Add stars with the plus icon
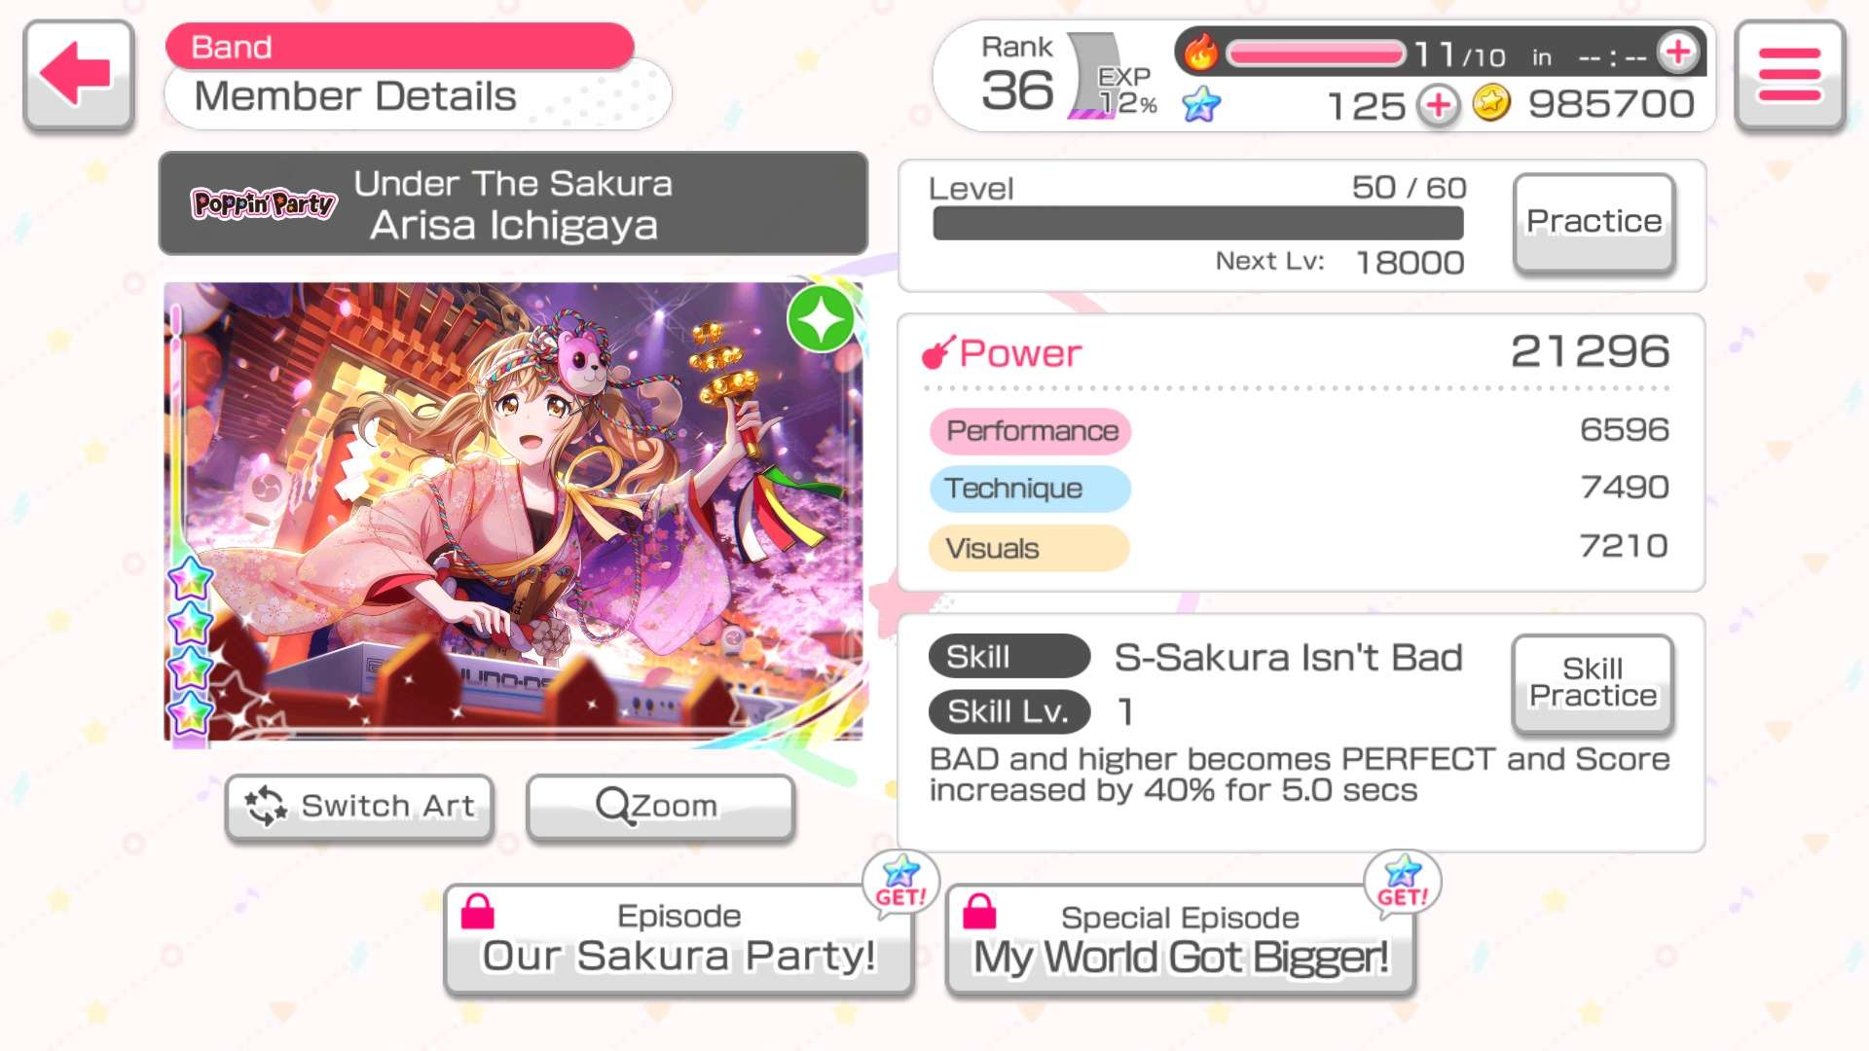The width and height of the screenshot is (1869, 1051). tap(1438, 105)
